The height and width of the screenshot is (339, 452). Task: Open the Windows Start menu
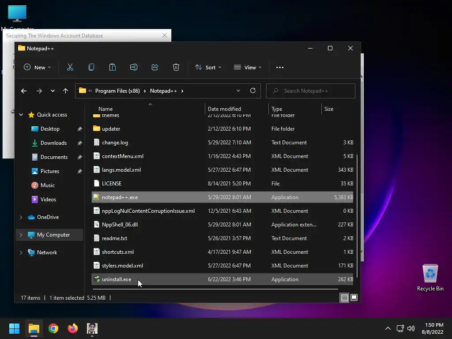14,328
